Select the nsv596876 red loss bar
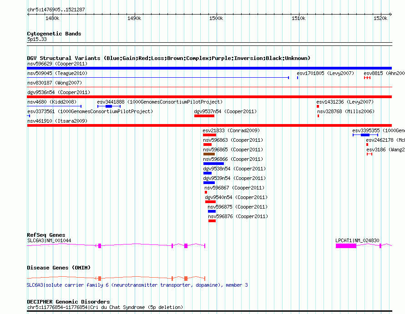This screenshot has width=405, height=314. 212,221
